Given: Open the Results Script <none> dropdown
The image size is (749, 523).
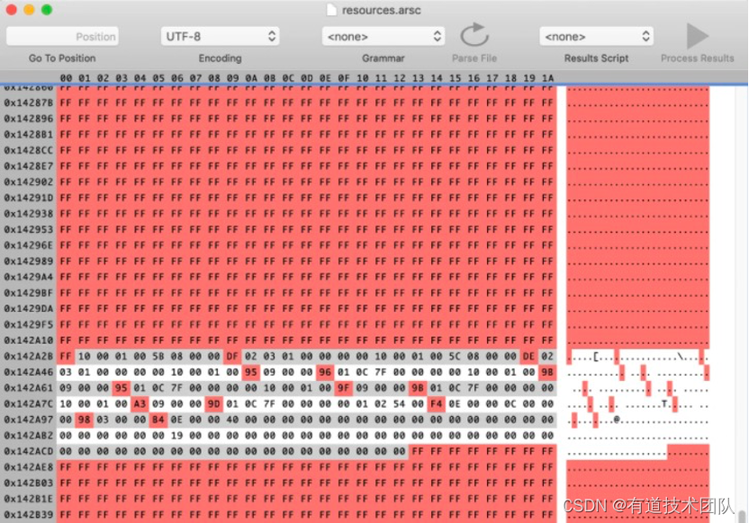Looking at the screenshot, I should (x=596, y=37).
